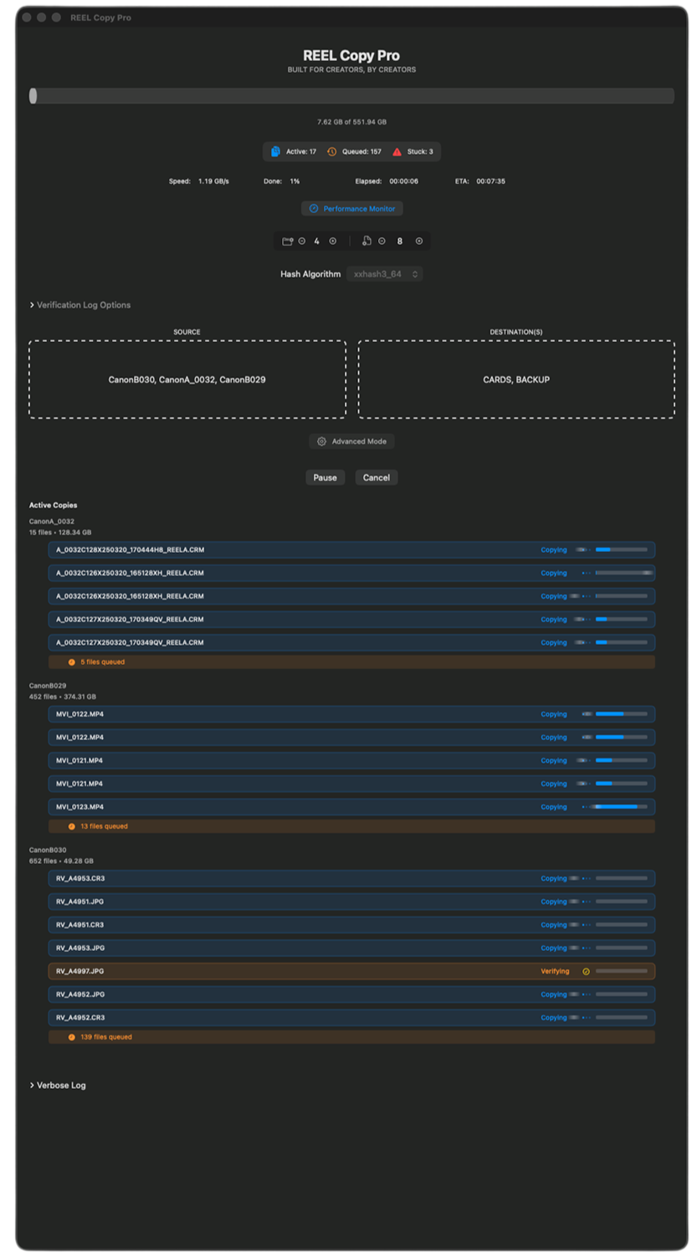Select the RV_A4952.CR3 row
Image resolution: width=697 pixels, height=1258 pixels.
pyautogui.click(x=351, y=1018)
